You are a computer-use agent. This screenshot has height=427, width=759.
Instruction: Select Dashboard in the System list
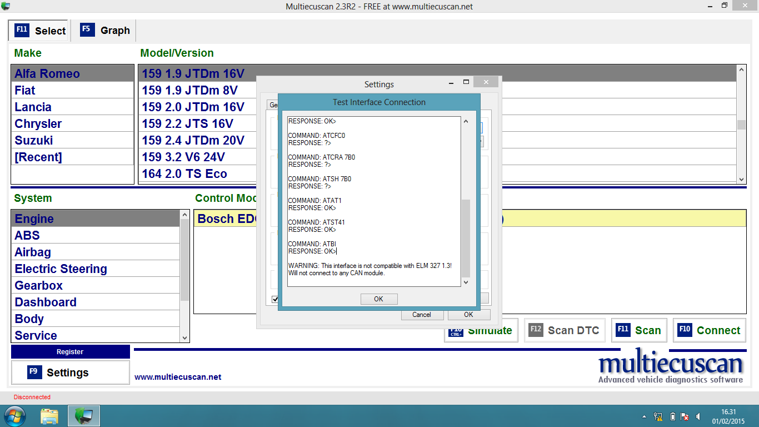[96, 302]
